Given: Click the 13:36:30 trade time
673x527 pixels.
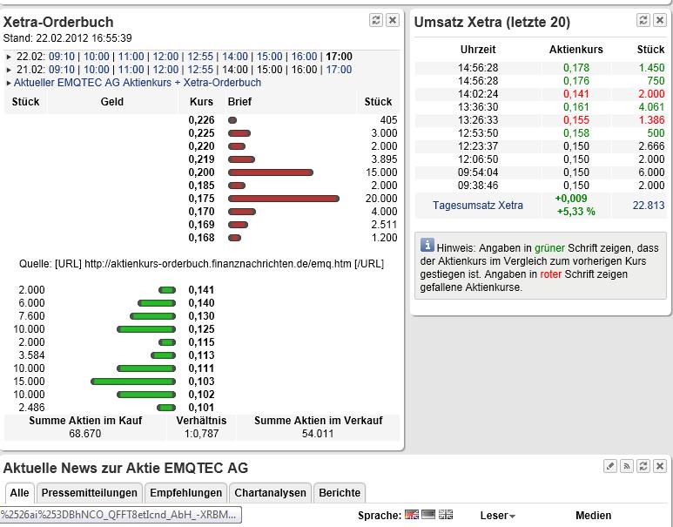Looking at the screenshot, I should coord(478,107).
